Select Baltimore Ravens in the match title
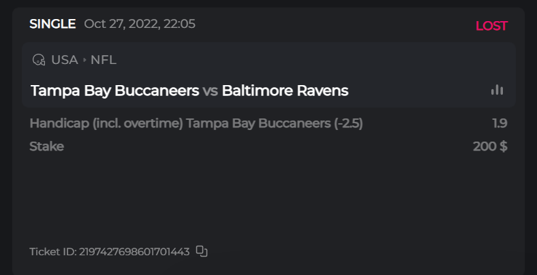The width and height of the screenshot is (537, 275). tap(285, 91)
